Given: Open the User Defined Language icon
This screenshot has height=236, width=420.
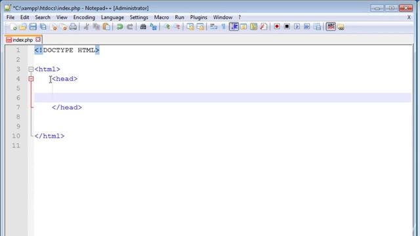Looking at the screenshot, I should (243, 27).
